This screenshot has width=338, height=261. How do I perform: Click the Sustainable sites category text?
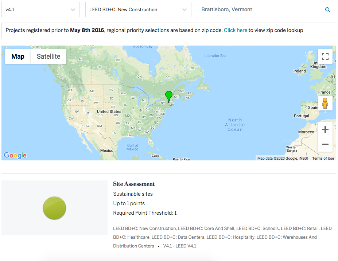point(133,194)
